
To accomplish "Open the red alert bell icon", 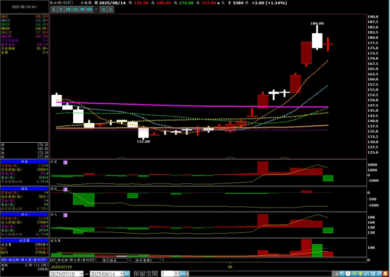I will [385, 274].
